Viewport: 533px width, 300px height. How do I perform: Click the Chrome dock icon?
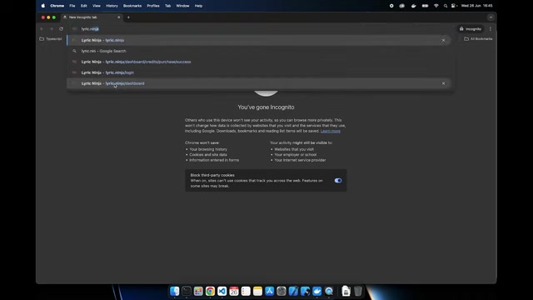click(210, 291)
